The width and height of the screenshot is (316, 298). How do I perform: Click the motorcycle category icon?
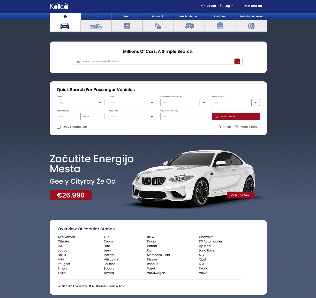pos(96,26)
